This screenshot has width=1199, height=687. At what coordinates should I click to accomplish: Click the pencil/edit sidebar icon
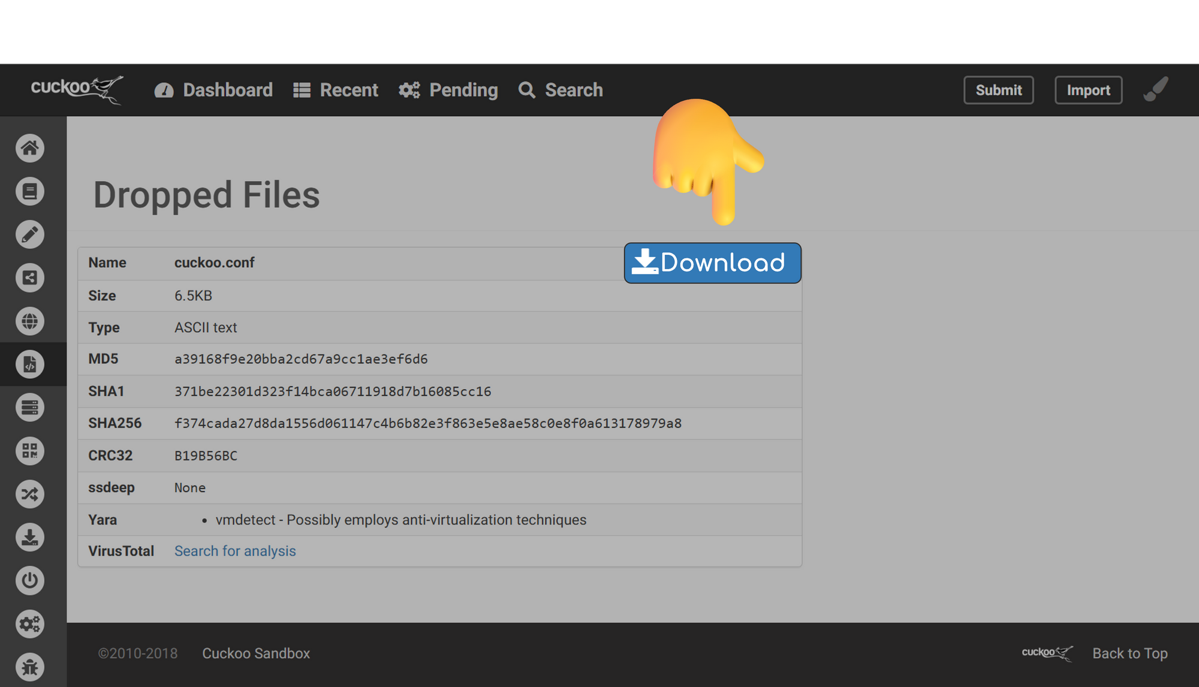[x=28, y=234]
